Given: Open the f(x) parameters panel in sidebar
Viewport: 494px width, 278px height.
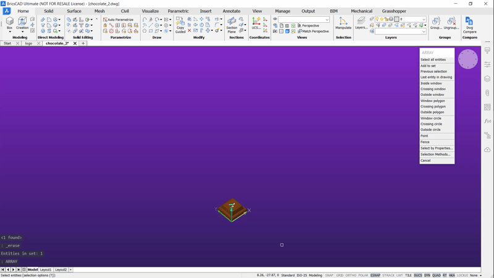Looking at the screenshot, I should tap(487, 121).
